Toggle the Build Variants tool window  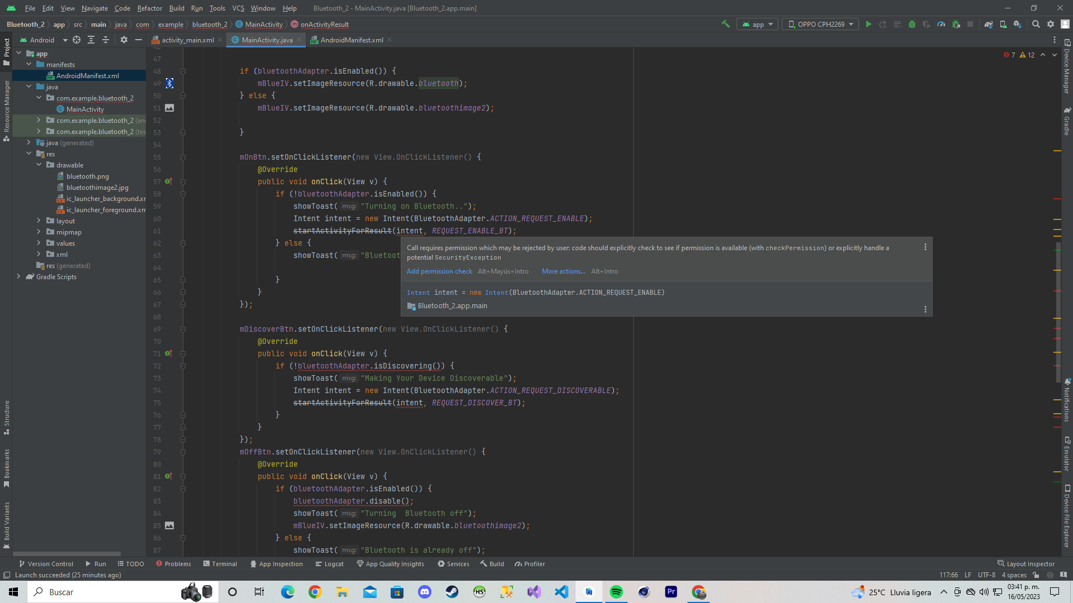[x=6, y=525]
